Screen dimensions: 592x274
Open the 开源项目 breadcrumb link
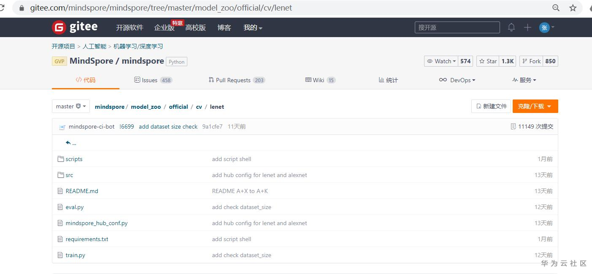(63, 46)
